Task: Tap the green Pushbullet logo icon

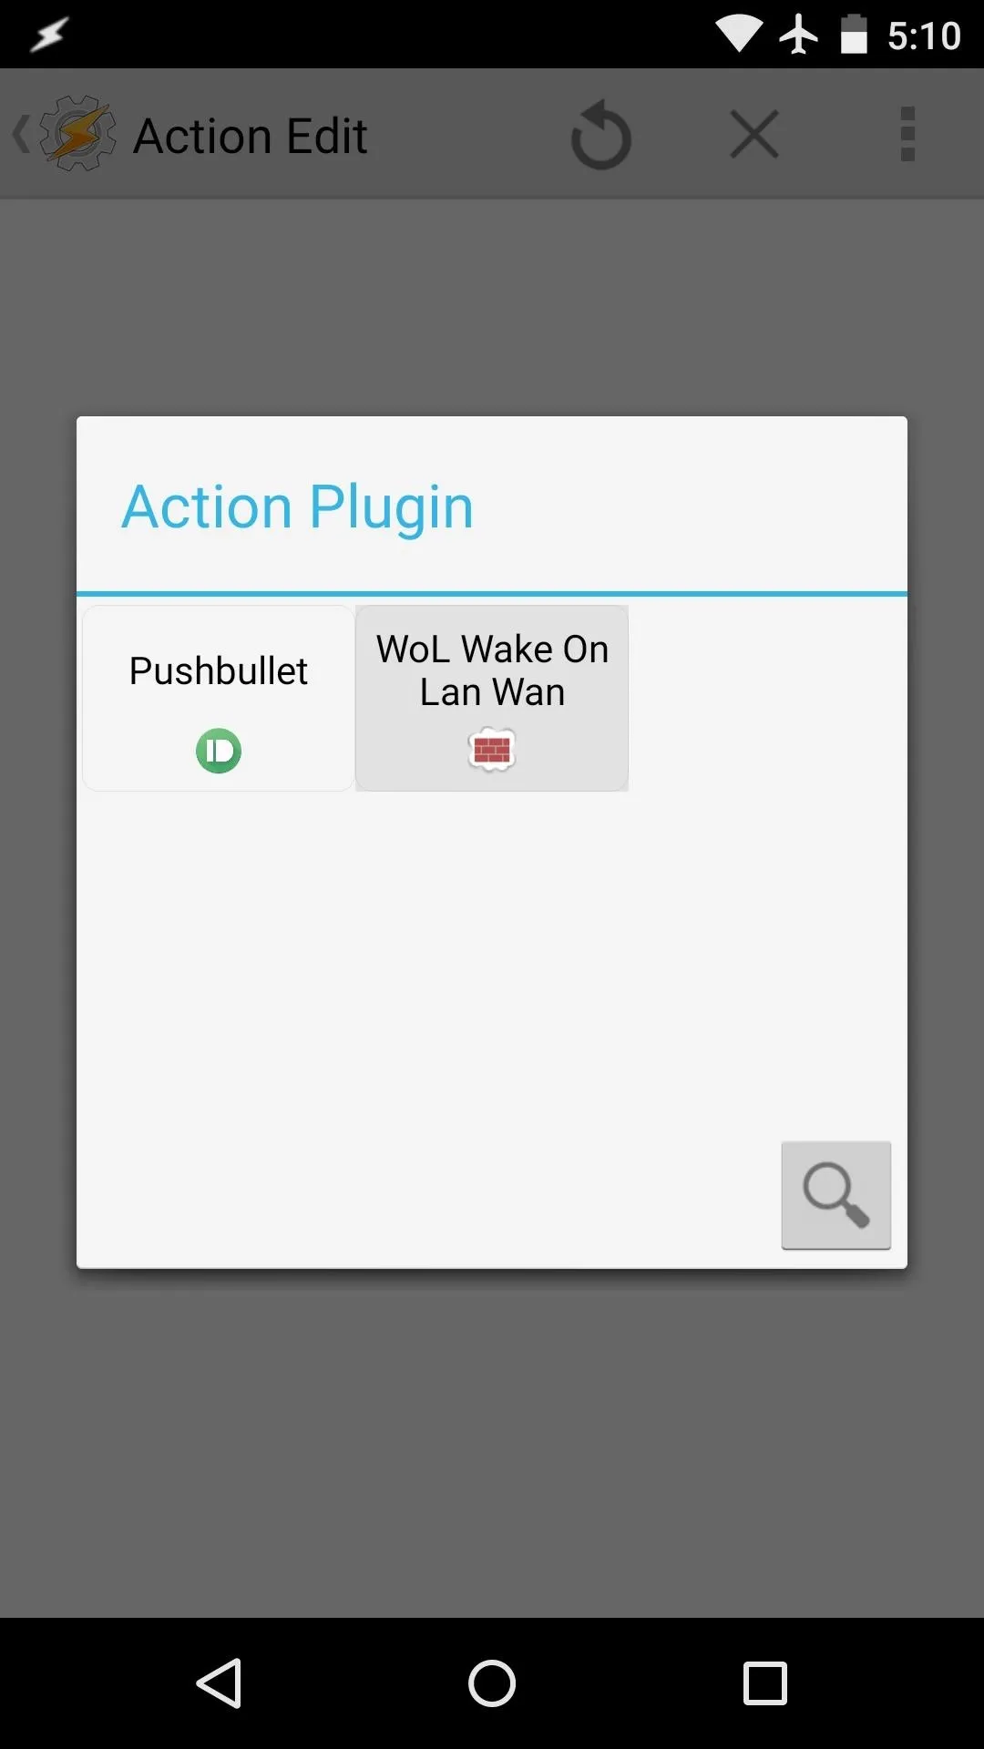Action: tap(219, 751)
